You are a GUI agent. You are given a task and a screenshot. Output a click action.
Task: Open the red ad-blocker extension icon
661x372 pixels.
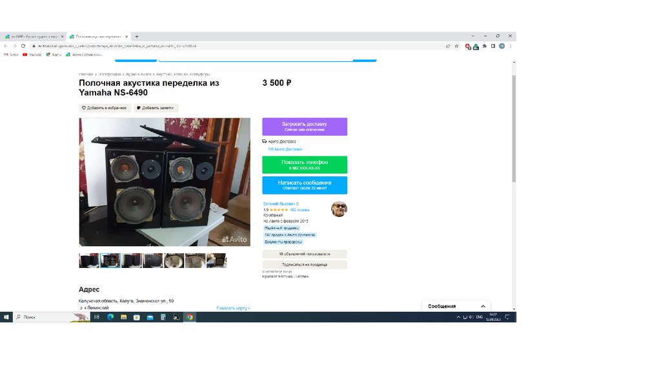pyautogui.click(x=468, y=46)
